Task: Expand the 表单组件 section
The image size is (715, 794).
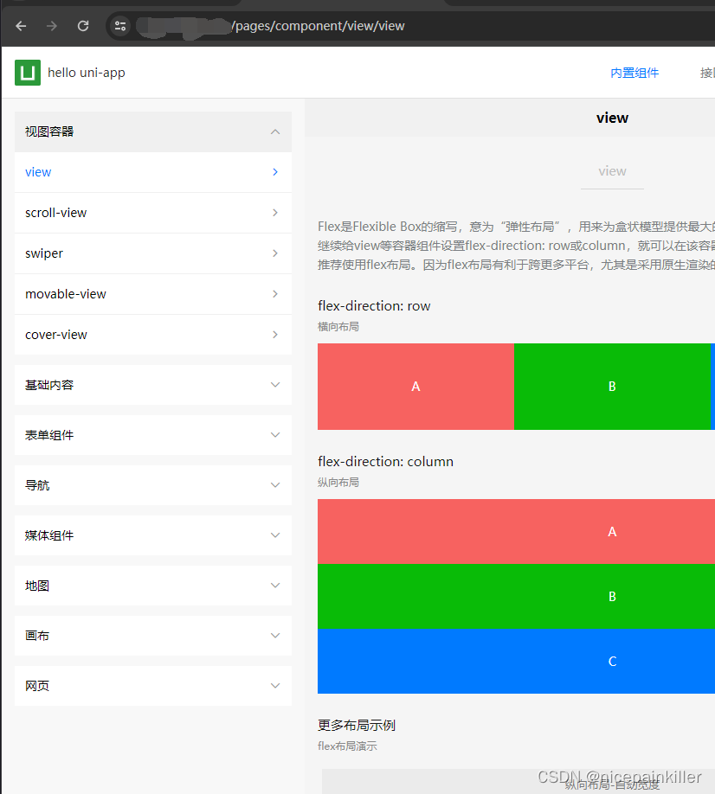Action: pyautogui.click(x=275, y=435)
